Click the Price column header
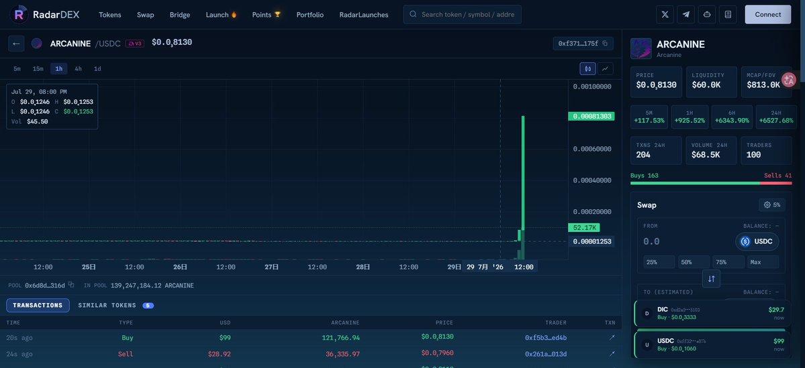 pyautogui.click(x=444, y=323)
